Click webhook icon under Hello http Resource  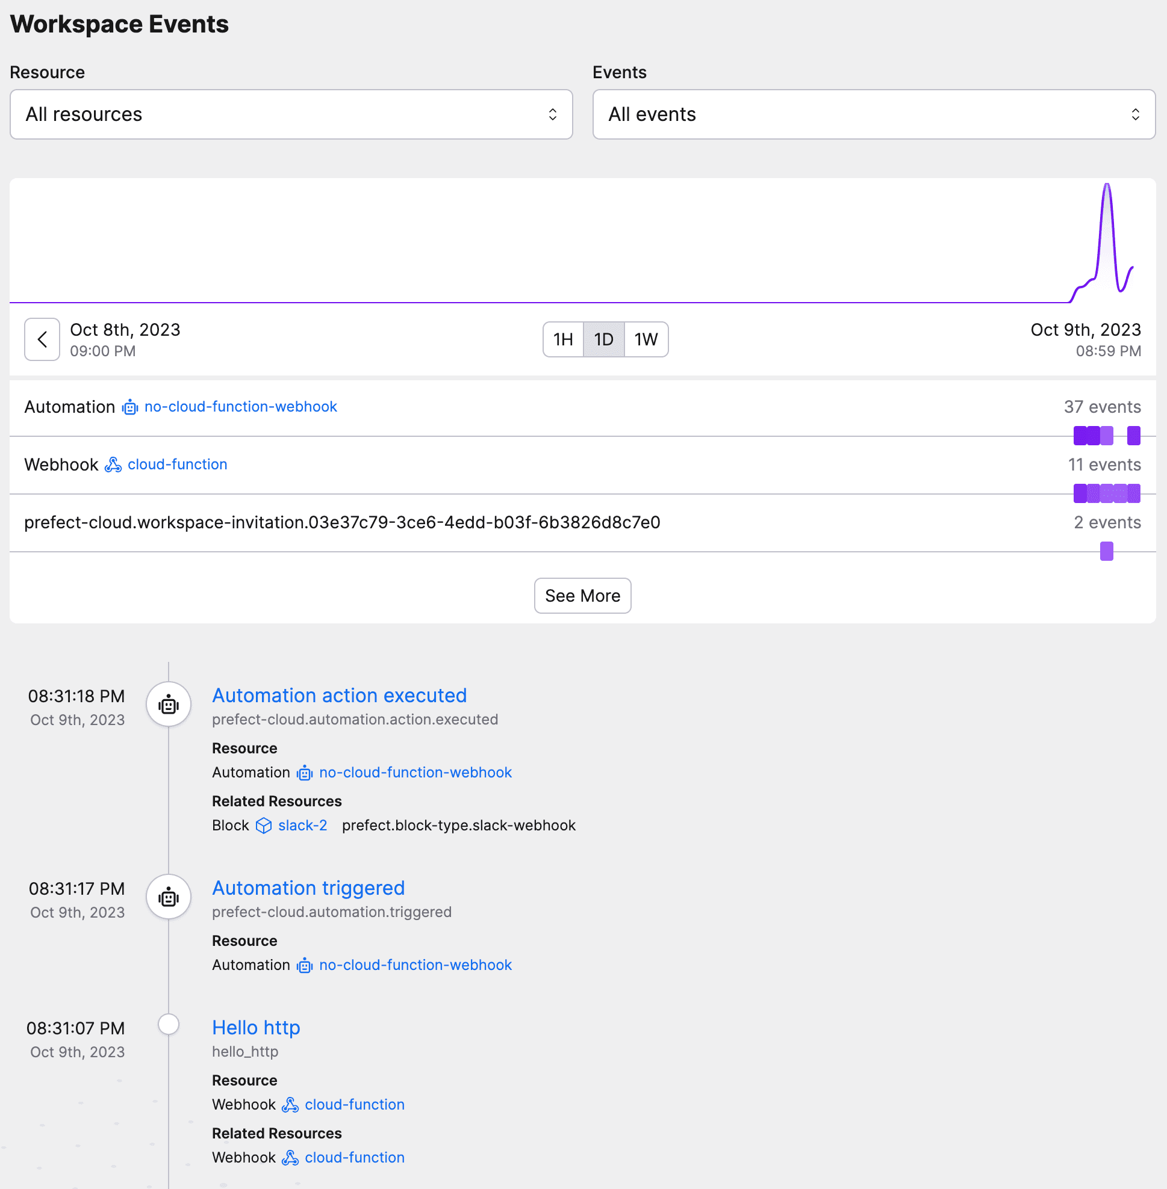coord(290,1105)
